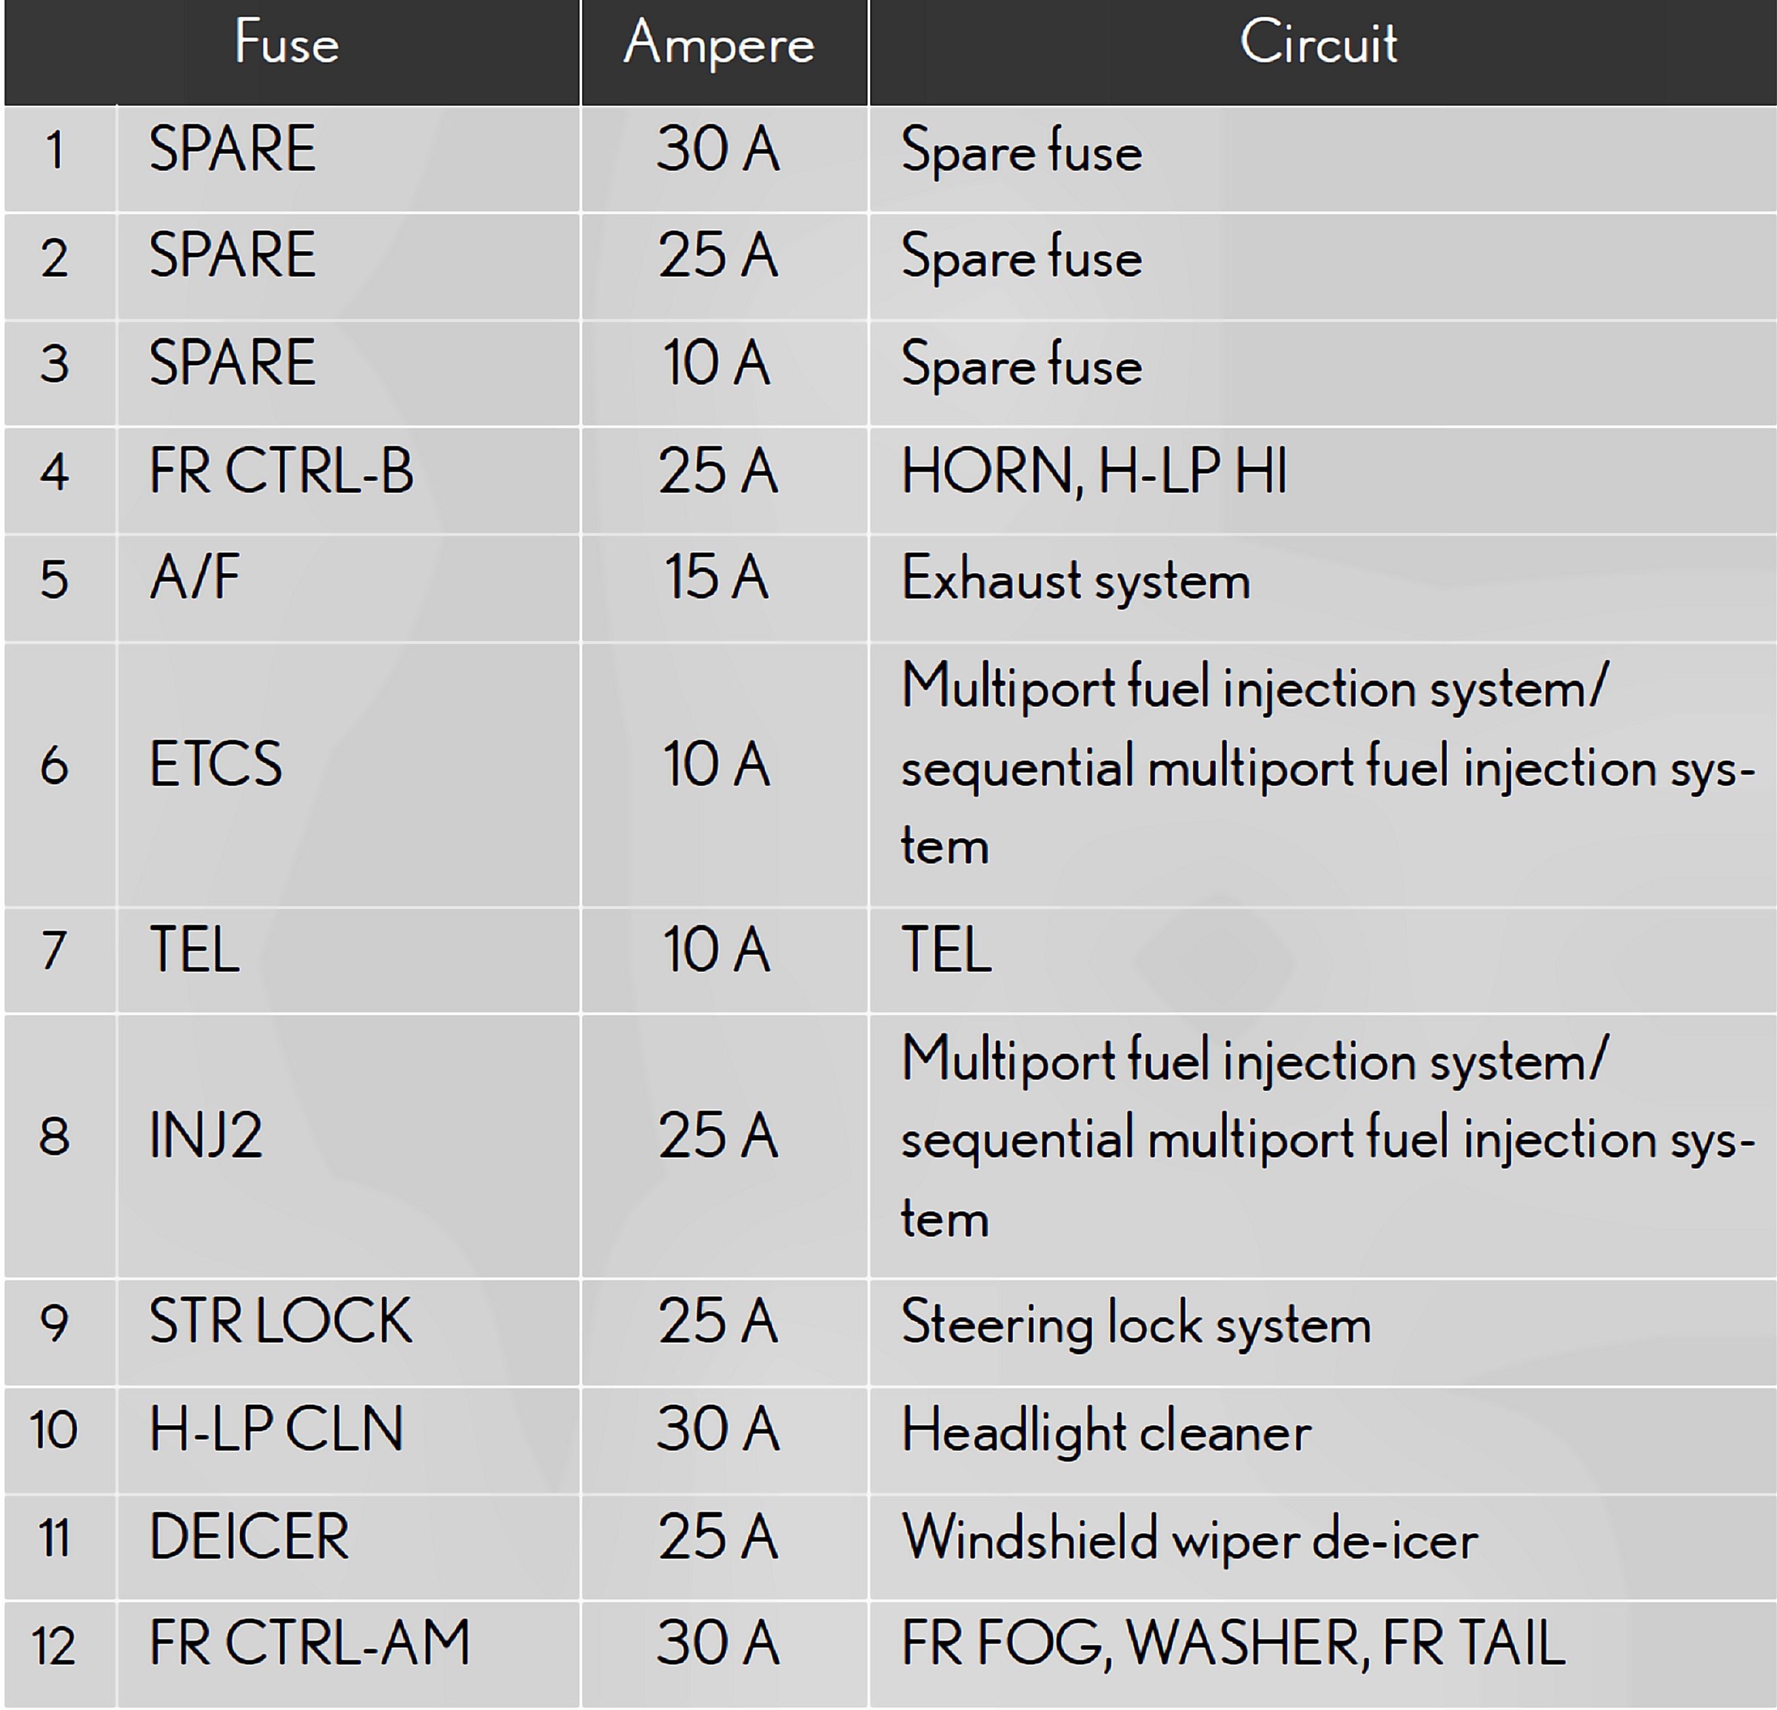
Task: Click the Circuit column header
Action: coord(1318,43)
